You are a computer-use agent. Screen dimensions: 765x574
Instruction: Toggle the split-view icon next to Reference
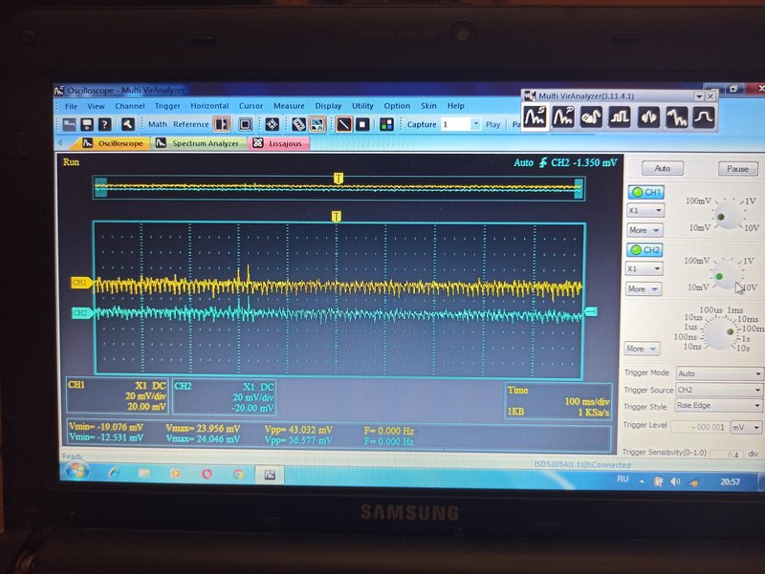tap(222, 125)
